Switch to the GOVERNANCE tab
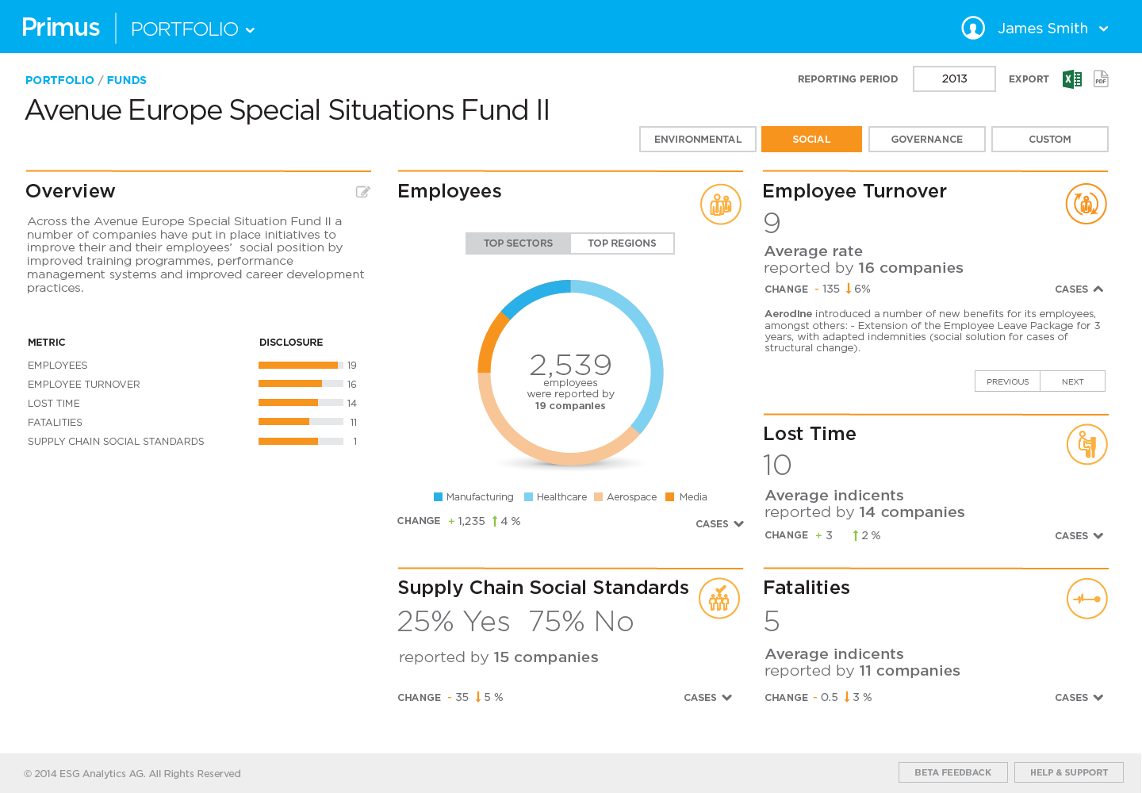This screenshot has height=793, width=1142. pyautogui.click(x=927, y=139)
